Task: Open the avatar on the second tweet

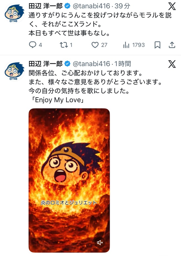Action: click(x=14, y=71)
